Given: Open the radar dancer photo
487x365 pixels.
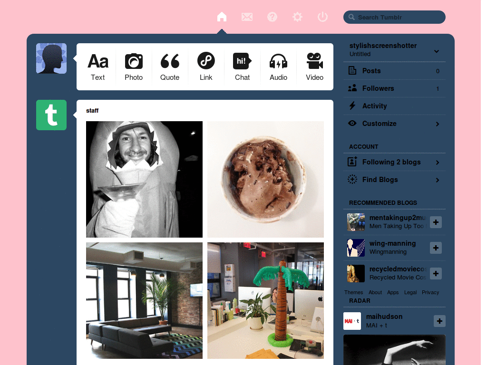Looking at the screenshot, I should 394,350.
